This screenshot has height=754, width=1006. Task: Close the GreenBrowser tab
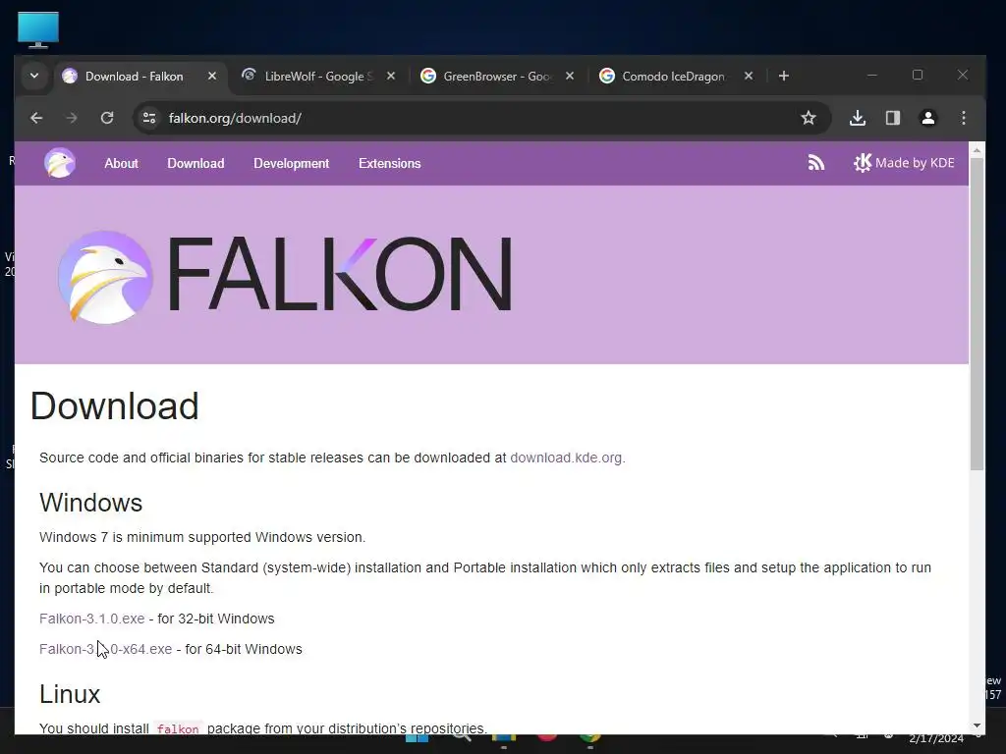click(569, 77)
